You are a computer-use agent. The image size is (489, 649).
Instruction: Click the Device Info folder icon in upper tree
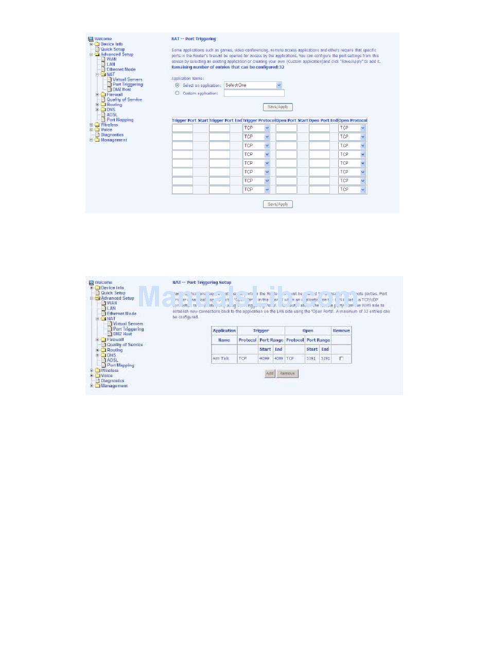97,44
